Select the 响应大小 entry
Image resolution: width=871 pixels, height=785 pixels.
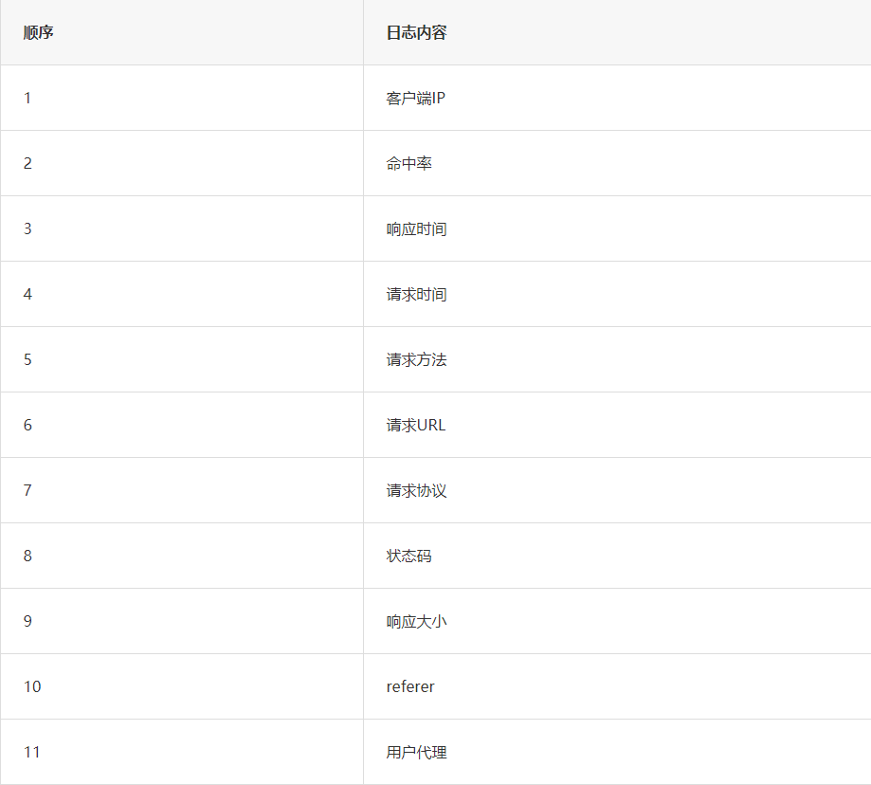(416, 621)
